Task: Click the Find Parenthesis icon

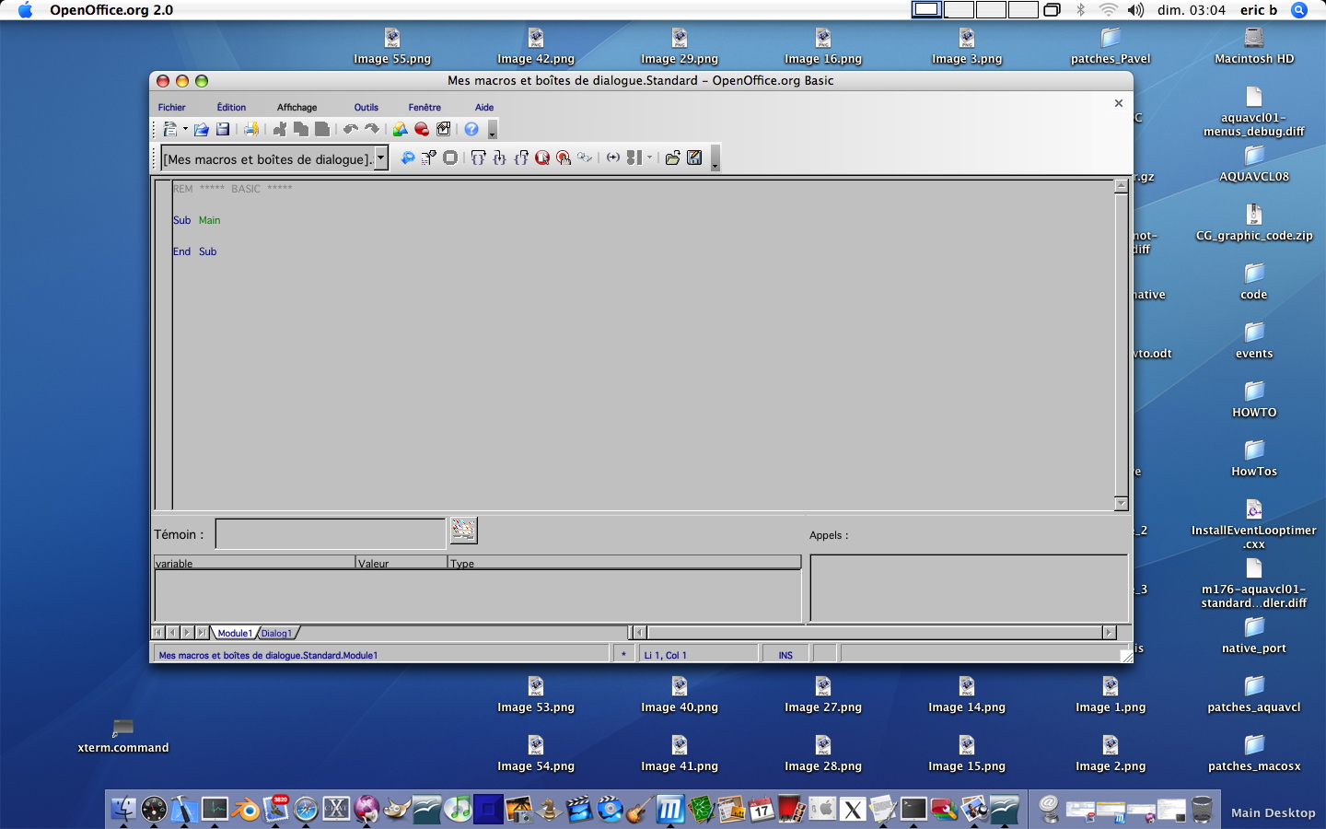Action: click(x=613, y=158)
